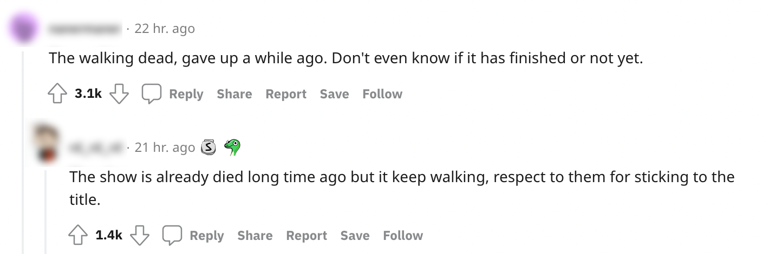The height and width of the screenshot is (254, 769).
Task: Save the nested reply
Action: [x=355, y=236]
